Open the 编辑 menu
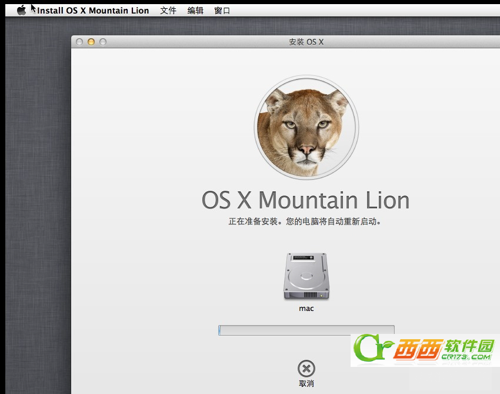Image resolution: width=500 pixels, height=394 pixels. (195, 11)
